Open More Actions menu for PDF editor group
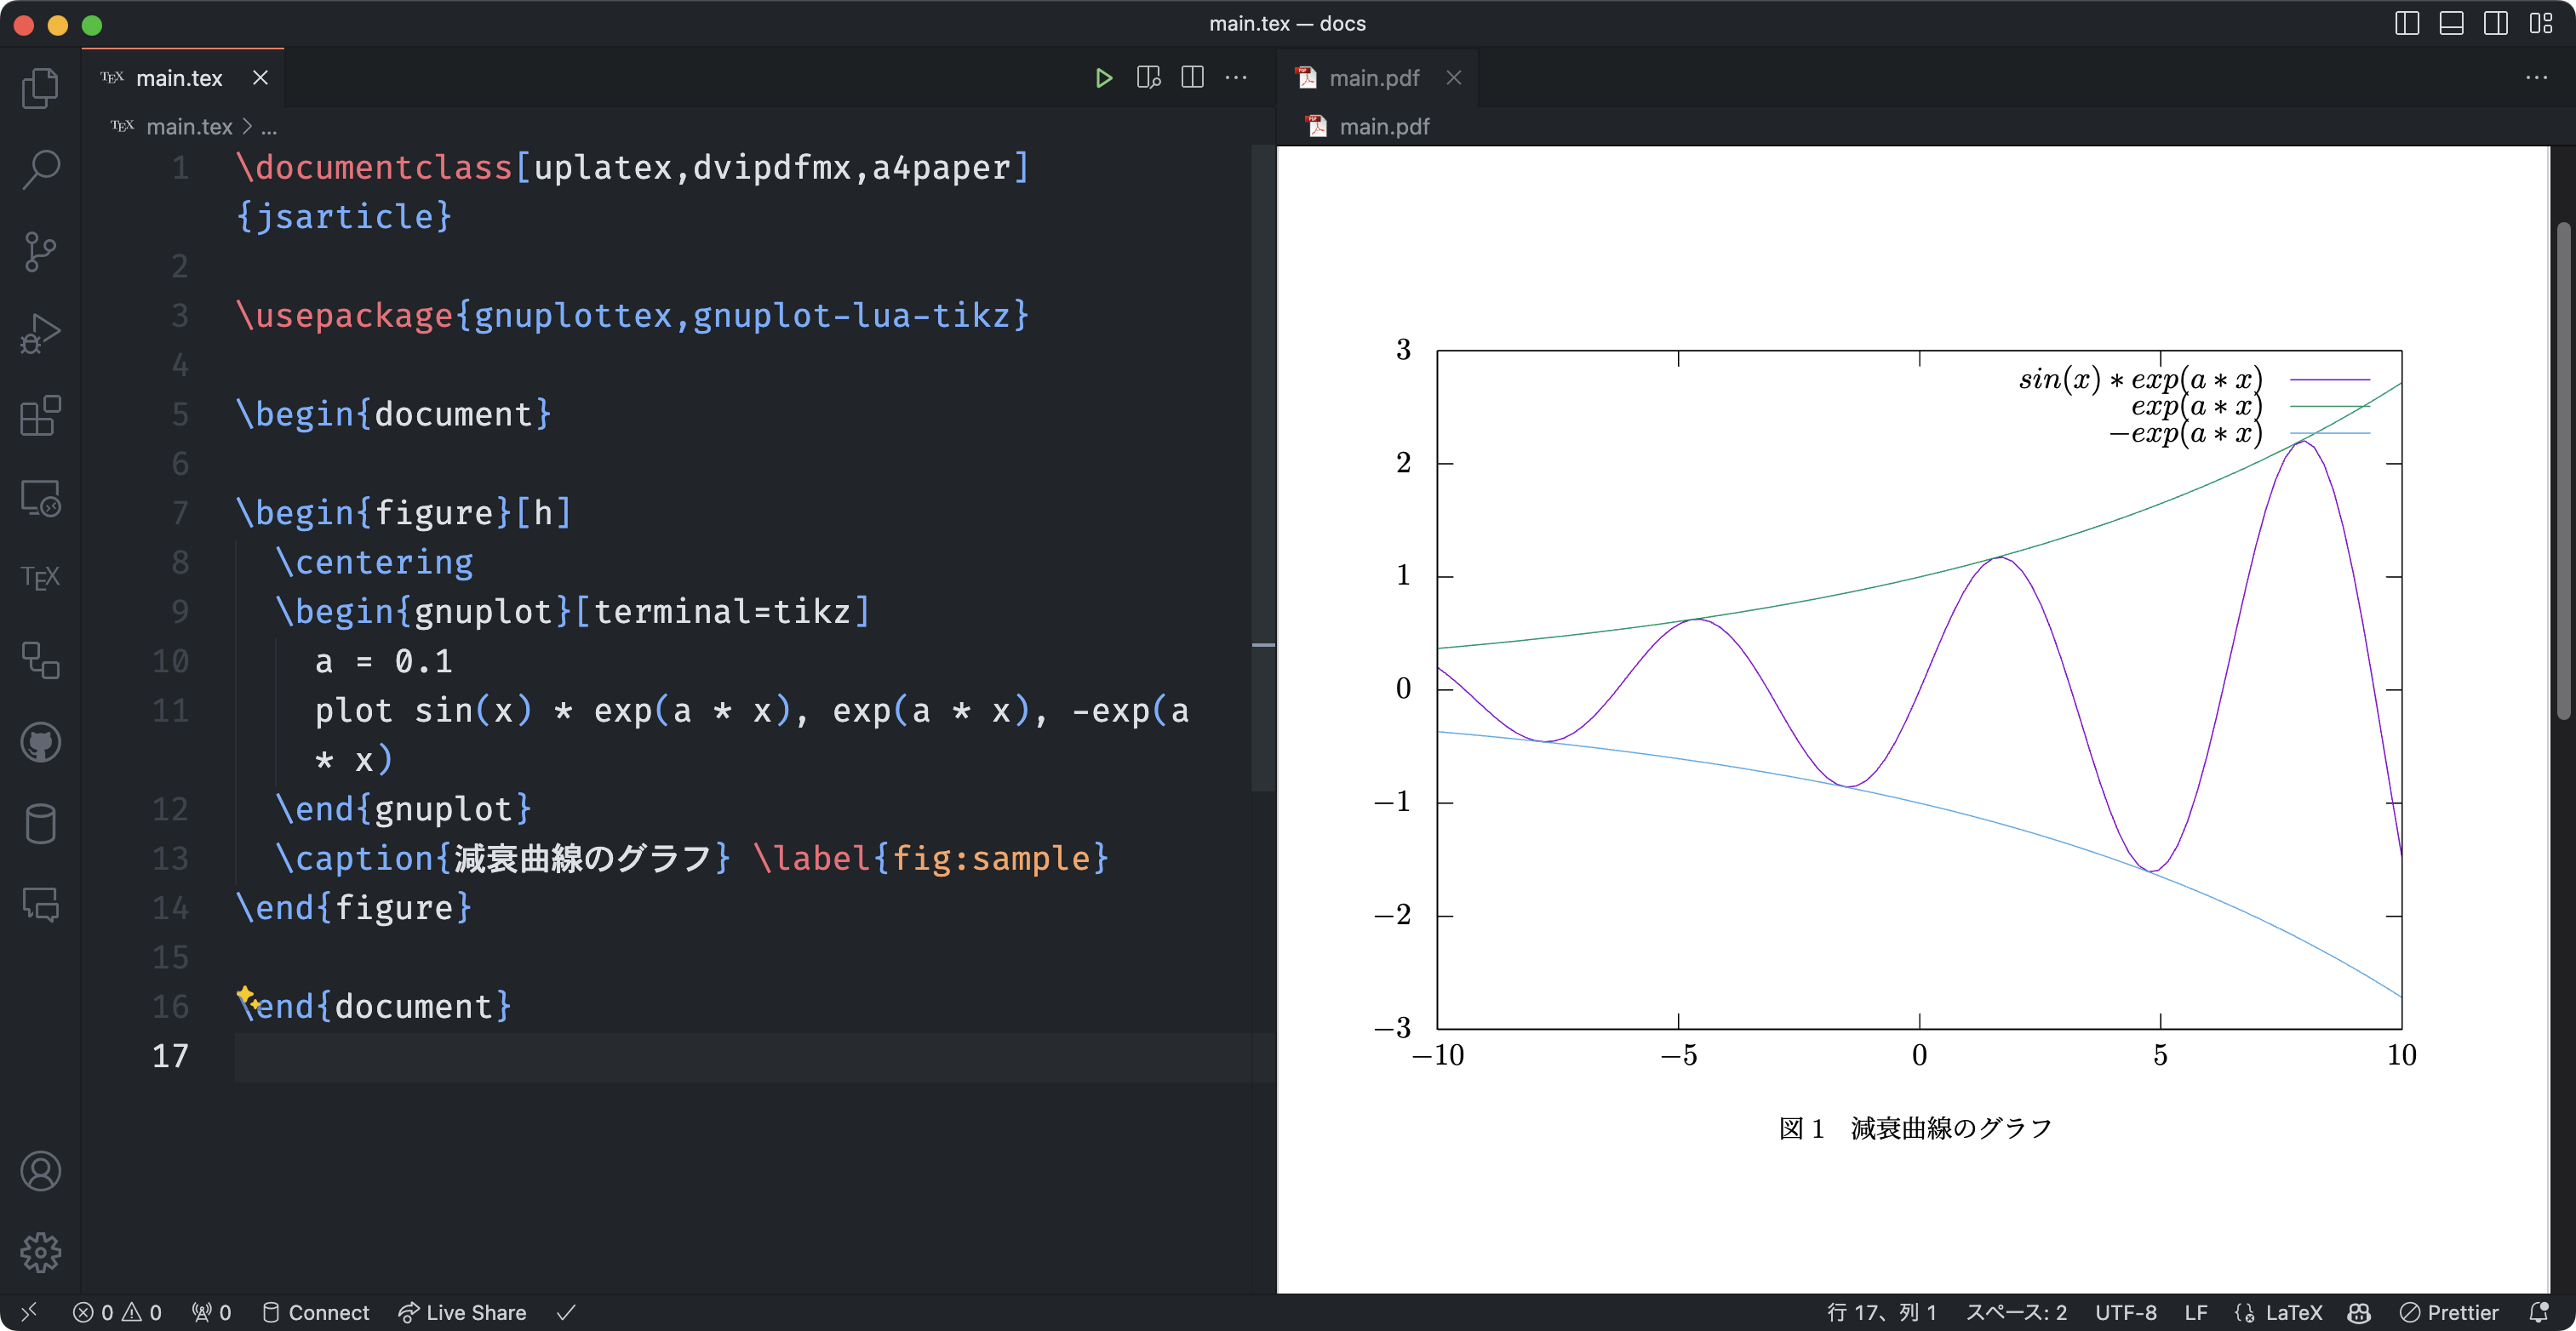 click(x=2536, y=78)
